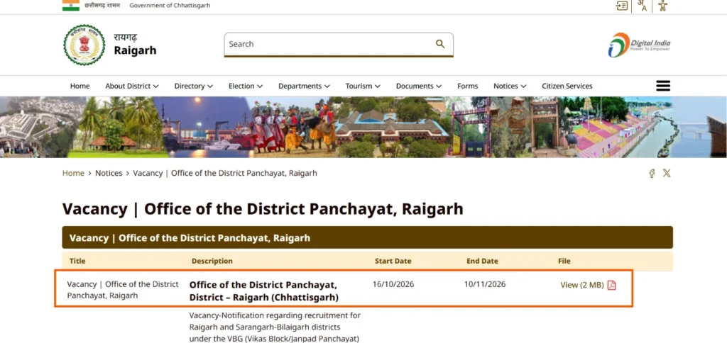The width and height of the screenshot is (727, 343).
Task: Click the Hindi government name text in top bar
Action: 102,6
